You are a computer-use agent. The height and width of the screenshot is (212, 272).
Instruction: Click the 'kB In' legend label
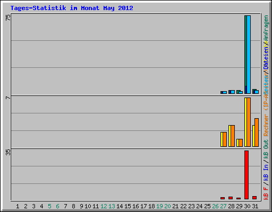[266, 173]
